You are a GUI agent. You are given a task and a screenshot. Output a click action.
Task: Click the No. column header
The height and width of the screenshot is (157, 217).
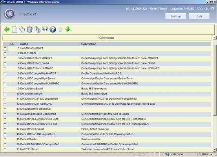click(x=12, y=44)
